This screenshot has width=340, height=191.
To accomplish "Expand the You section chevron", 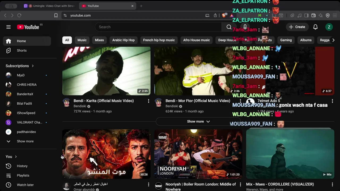I will point(16,157).
